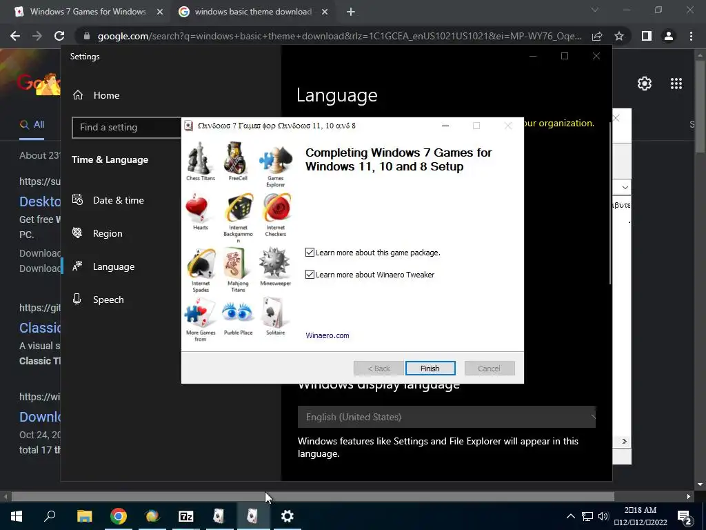The image size is (706, 530).
Task: Minimize the setup wizard window
Action: 445,126
